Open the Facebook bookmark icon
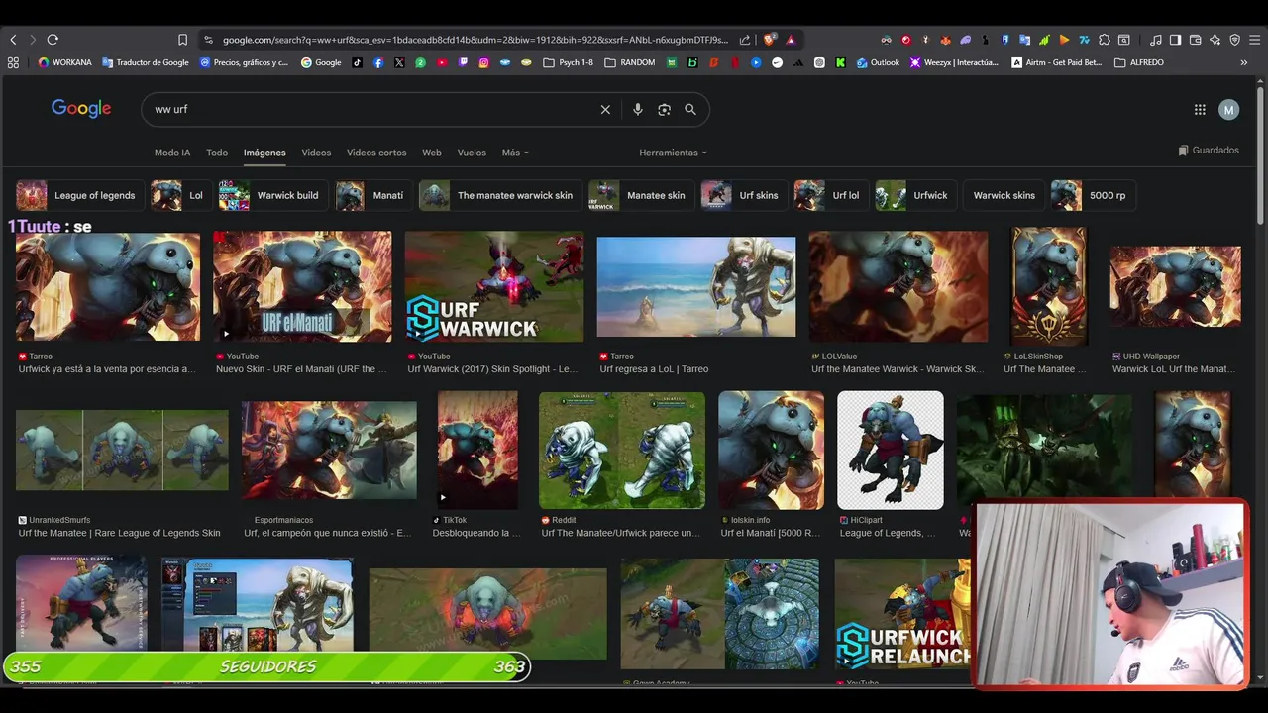The width and height of the screenshot is (1268, 713). [x=378, y=62]
